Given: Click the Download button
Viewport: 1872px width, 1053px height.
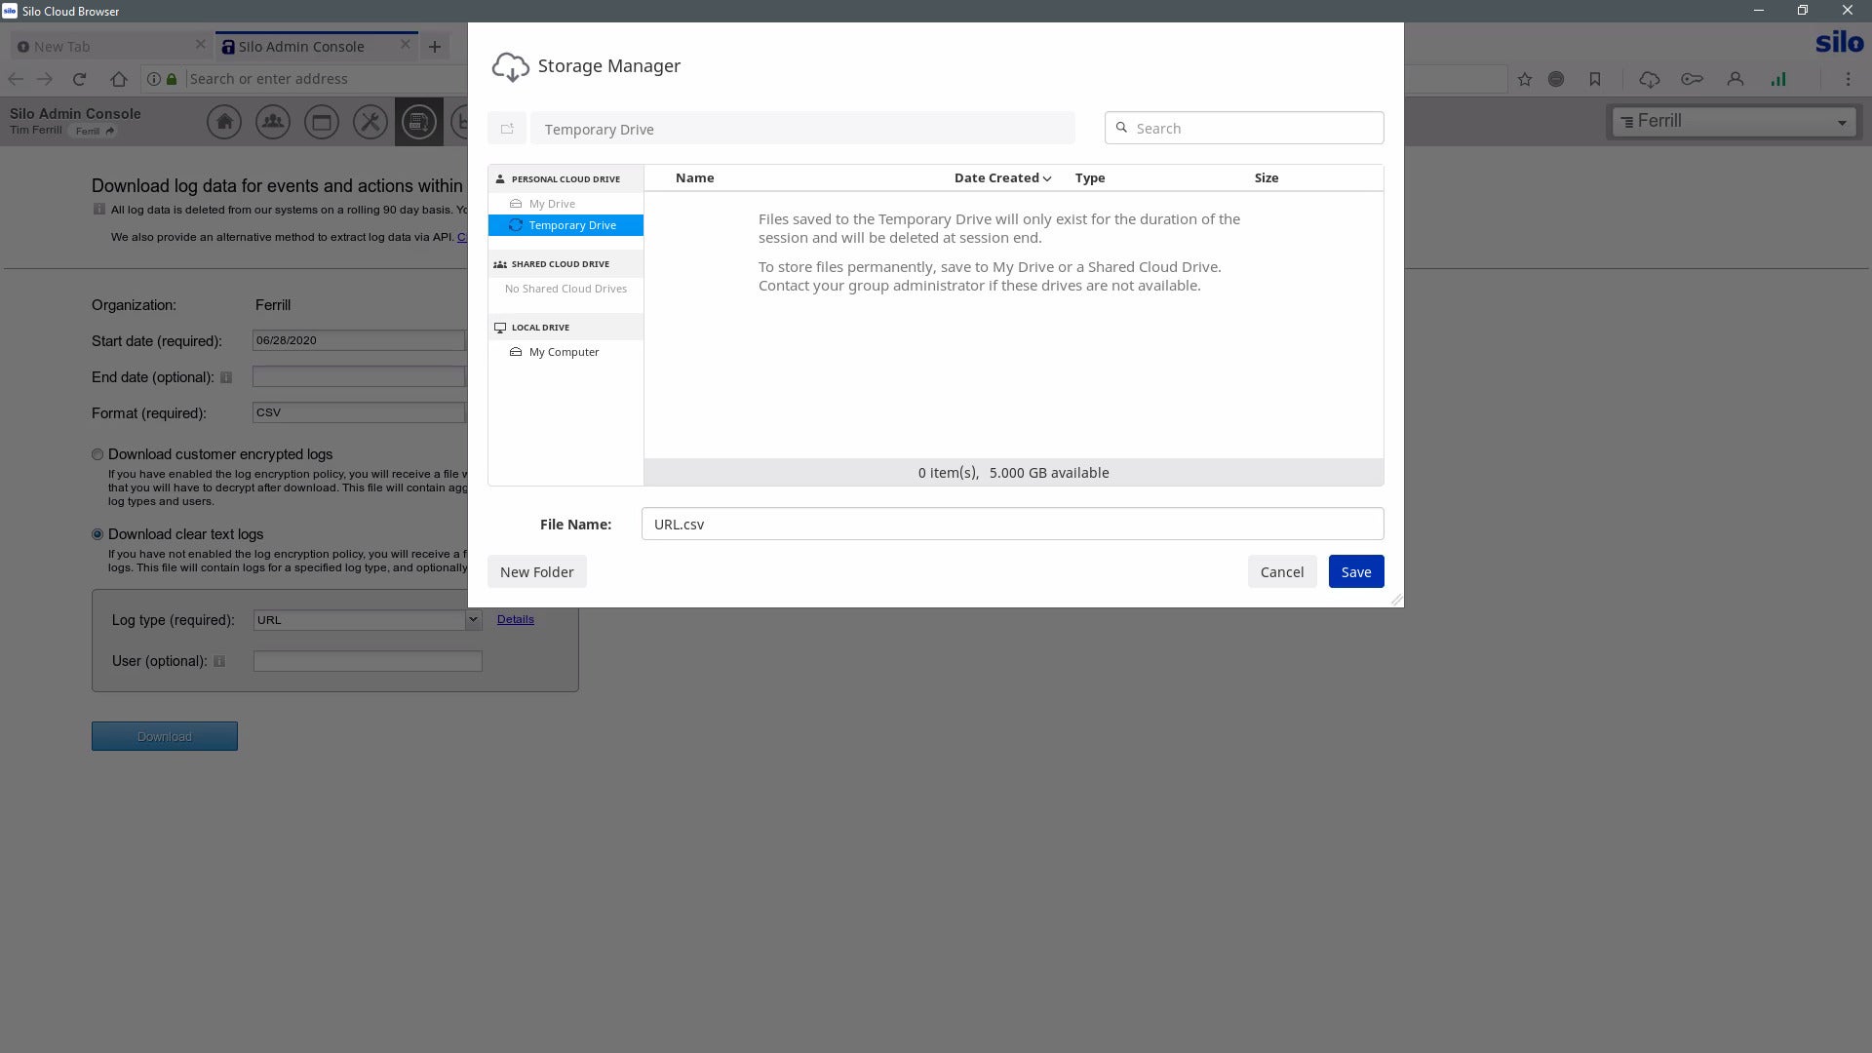Looking at the screenshot, I should point(165,736).
